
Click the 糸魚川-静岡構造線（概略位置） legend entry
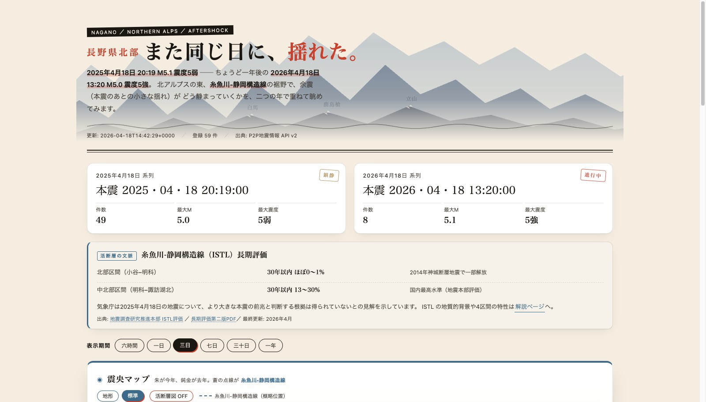click(x=242, y=396)
